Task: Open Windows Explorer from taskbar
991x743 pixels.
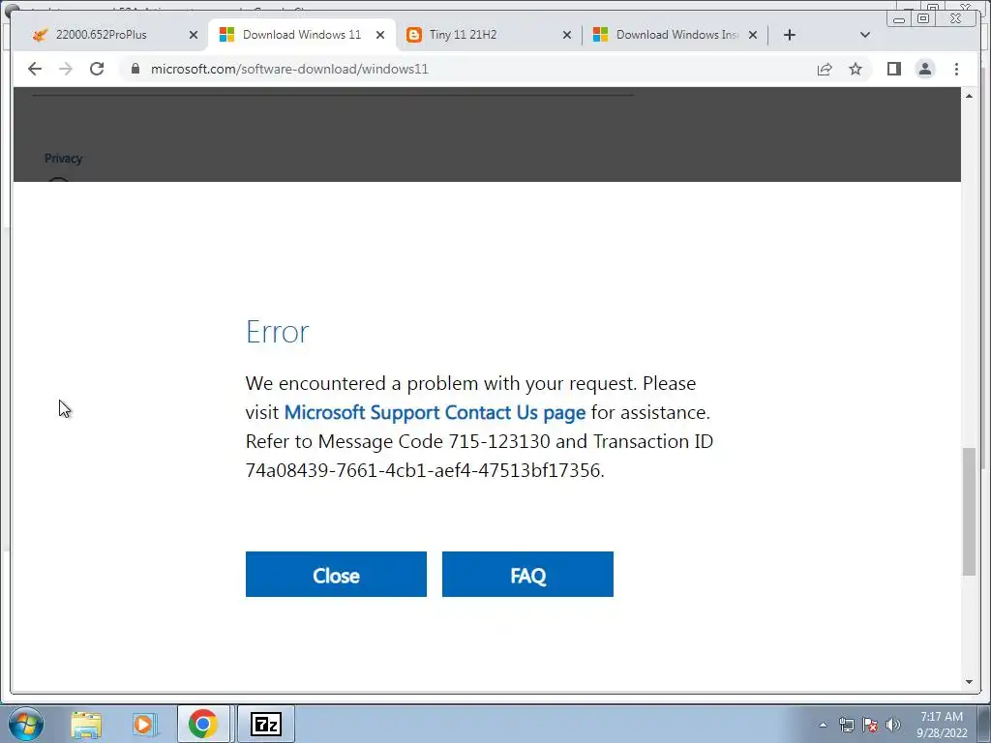Action: [86, 725]
